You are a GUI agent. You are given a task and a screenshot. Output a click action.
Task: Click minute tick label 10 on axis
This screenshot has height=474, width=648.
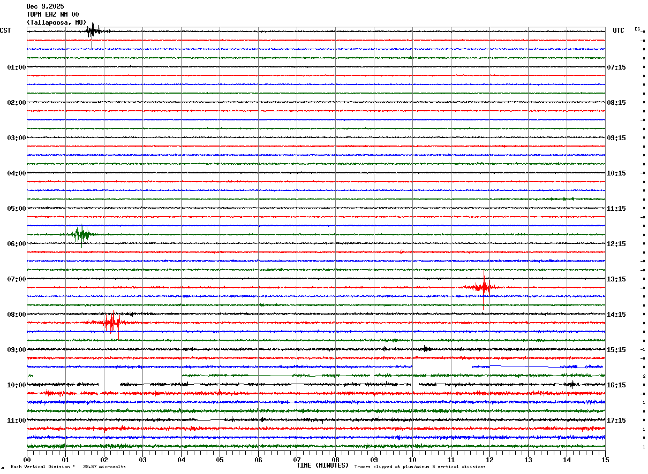pyautogui.click(x=412, y=460)
